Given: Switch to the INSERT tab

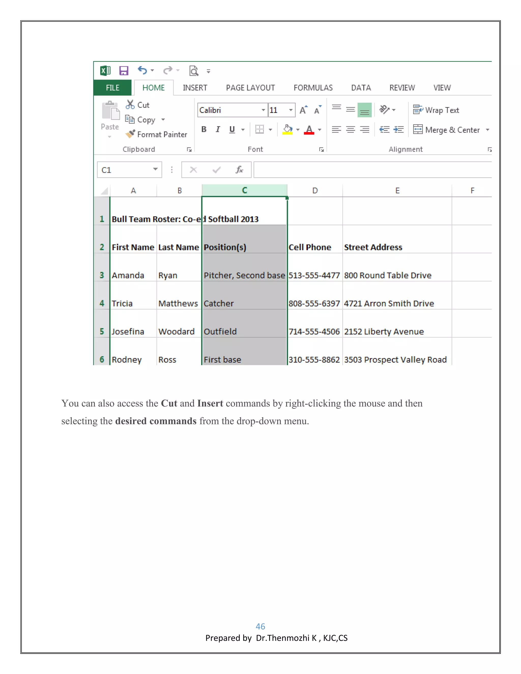Looking at the screenshot, I should coord(195,88).
